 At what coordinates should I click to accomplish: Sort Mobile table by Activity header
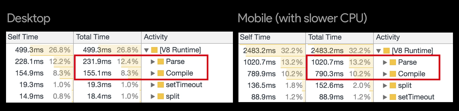tap(413, 38)
